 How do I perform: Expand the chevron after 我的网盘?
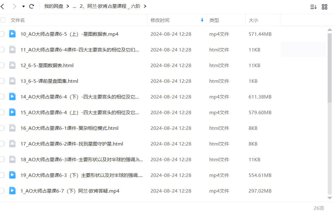point(68,6)
